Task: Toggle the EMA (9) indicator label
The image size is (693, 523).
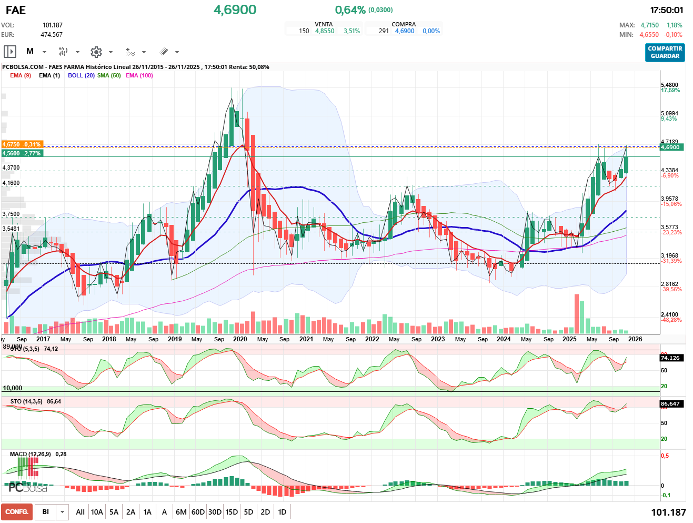Action: 21,75
